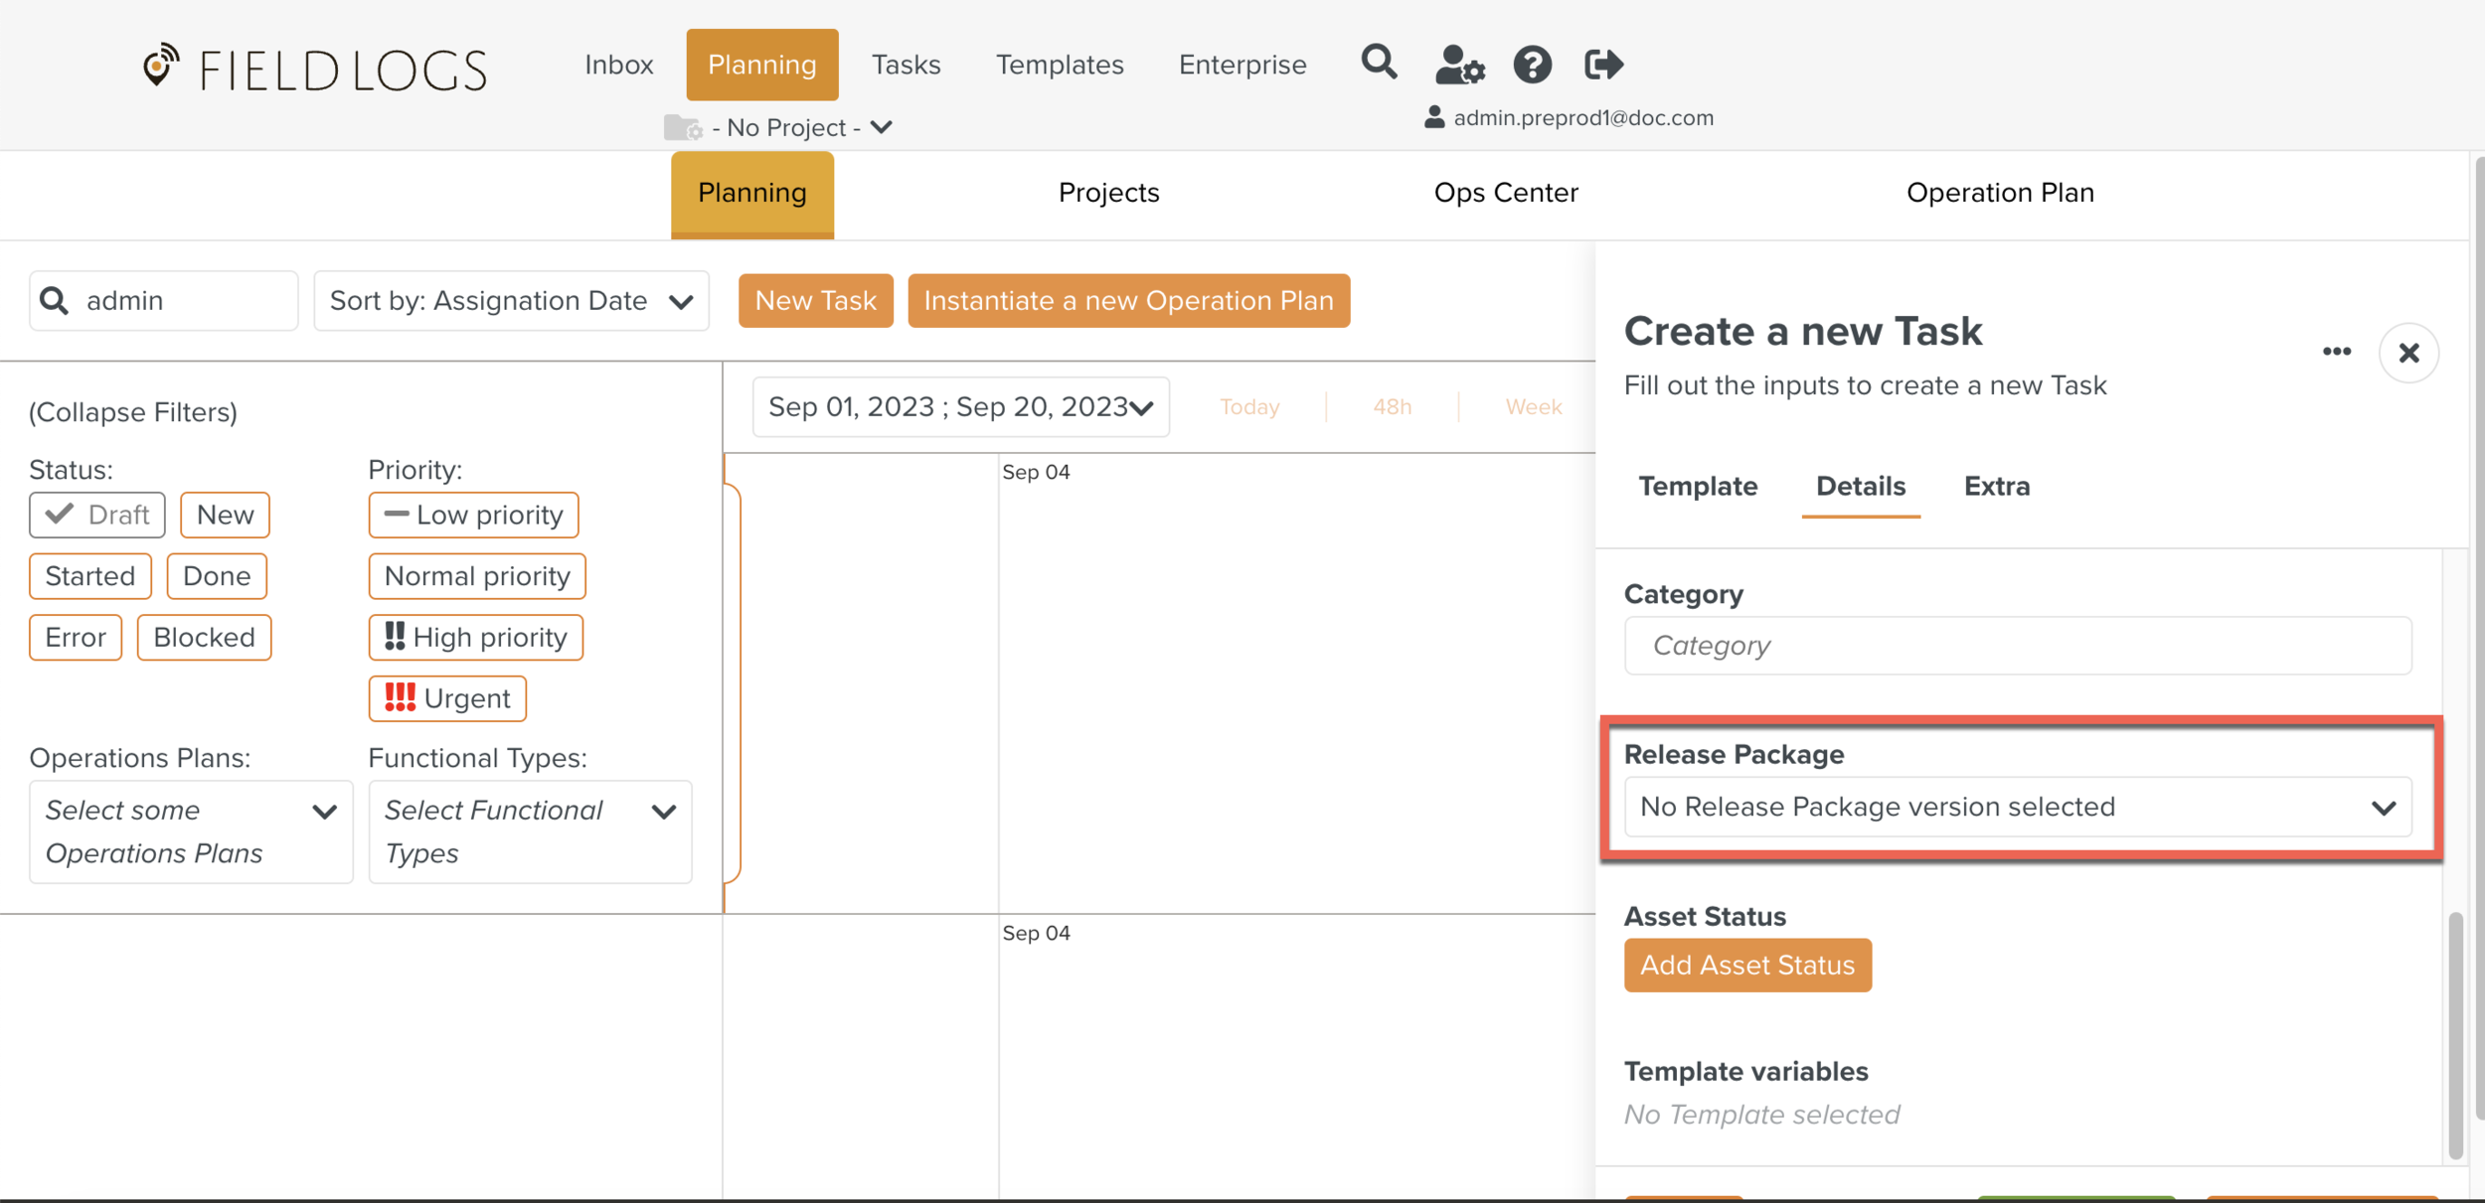Click the Week view link
Image resolution: width=2485 pixels, height=1203 pixels.
pos(1533,406)
